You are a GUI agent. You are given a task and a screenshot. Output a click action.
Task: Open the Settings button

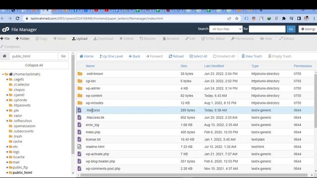pos(308,29)
